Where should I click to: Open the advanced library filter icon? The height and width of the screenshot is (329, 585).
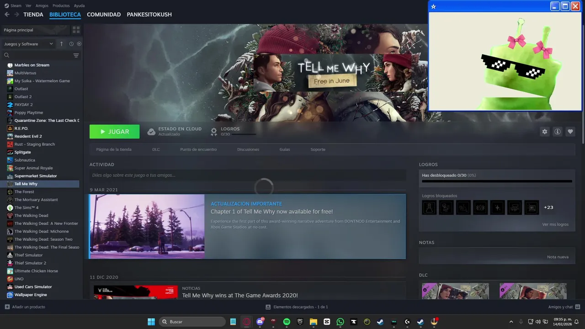click(x=76, y=55)
